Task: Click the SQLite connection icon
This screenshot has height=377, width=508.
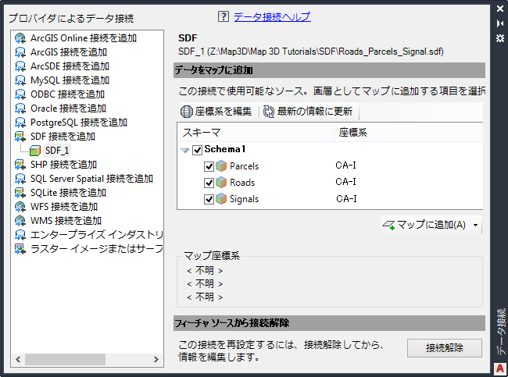Action: pyautogui.click(x=20, y=193)
